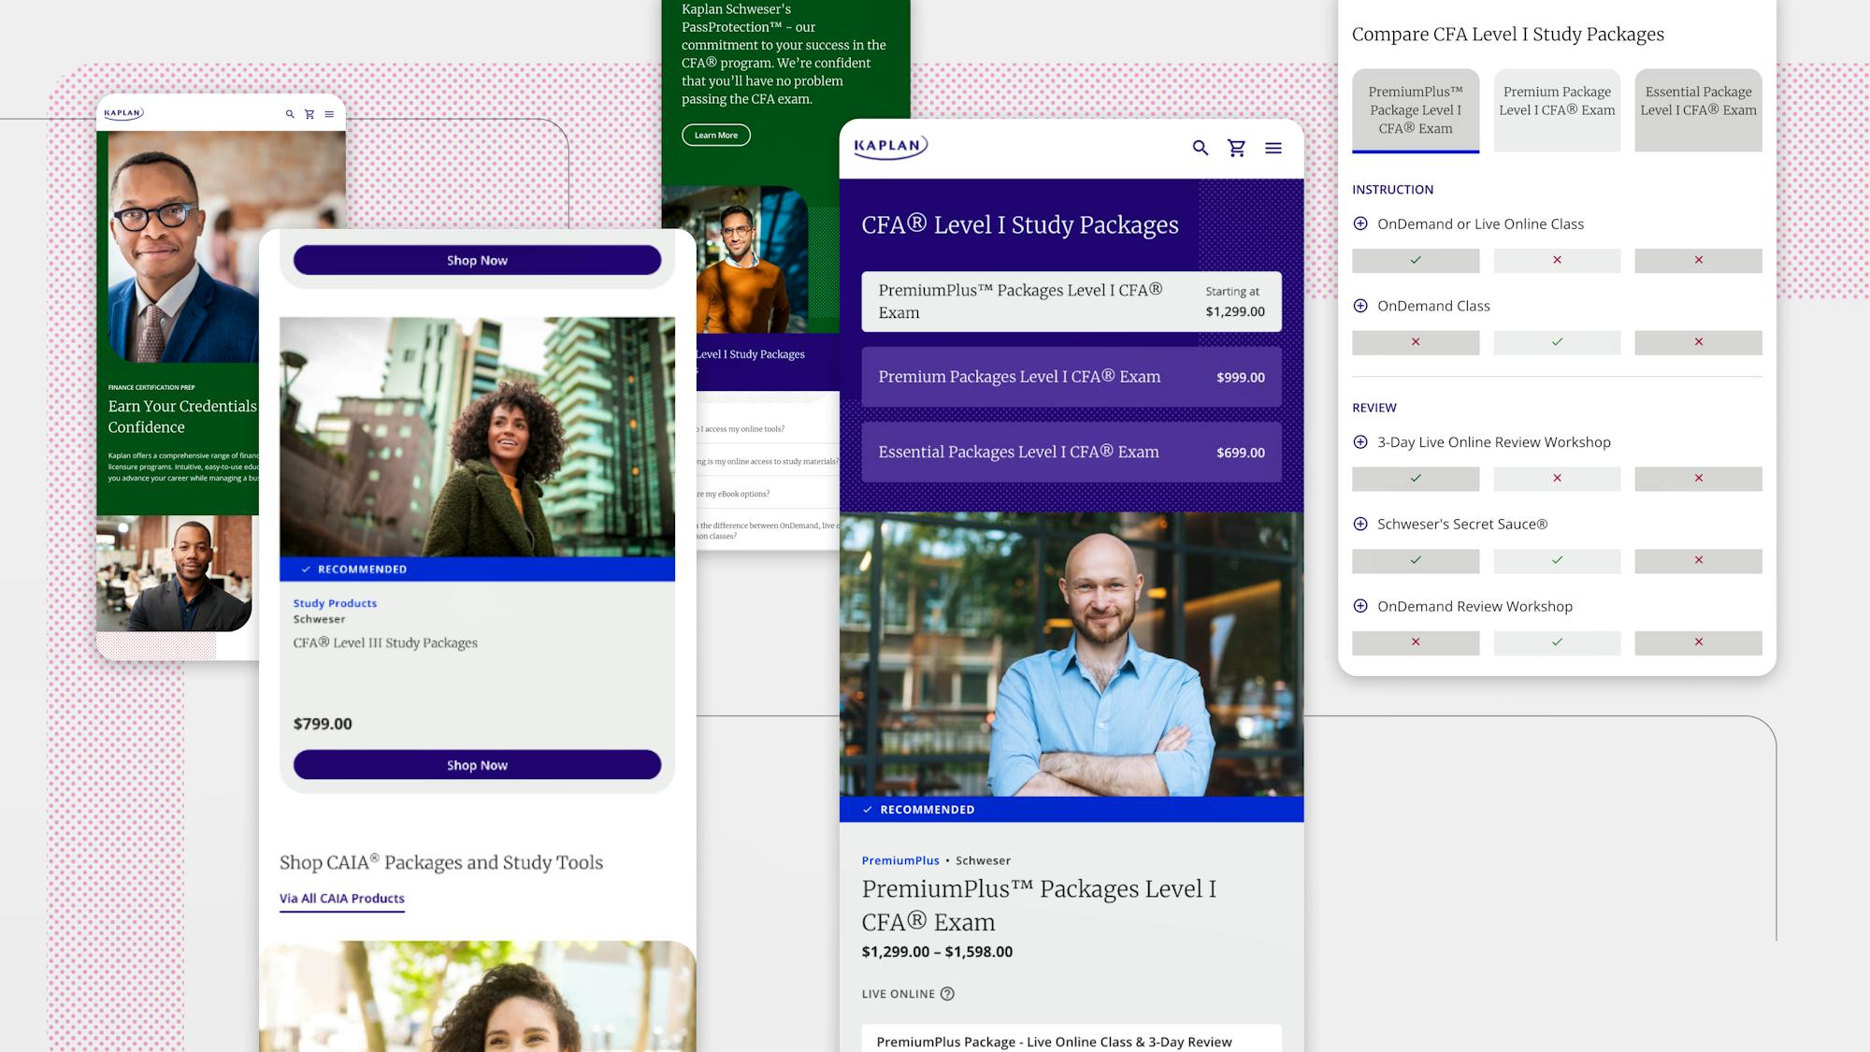The height and width of the screenshot is (1052, 1870).
Task: Click the $799.00 price text
Action: click(x=323, y=724)
